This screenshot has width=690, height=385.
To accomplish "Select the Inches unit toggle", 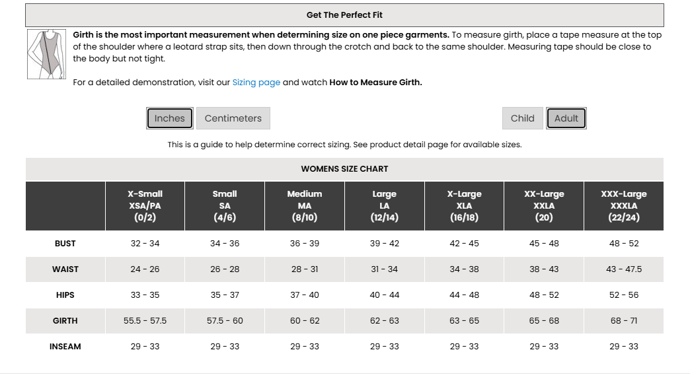I will coord(170,118).
